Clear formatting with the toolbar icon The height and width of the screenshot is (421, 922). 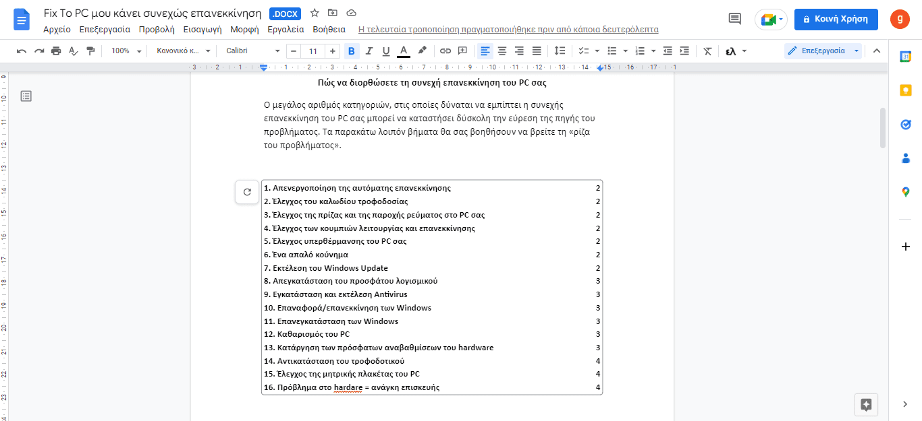point(706,51)
